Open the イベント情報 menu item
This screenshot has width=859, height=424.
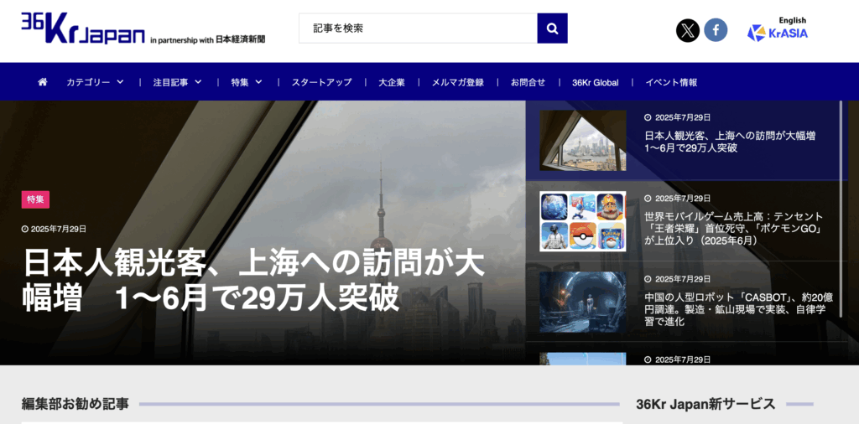pyautogui.click(x=671, y=82)
